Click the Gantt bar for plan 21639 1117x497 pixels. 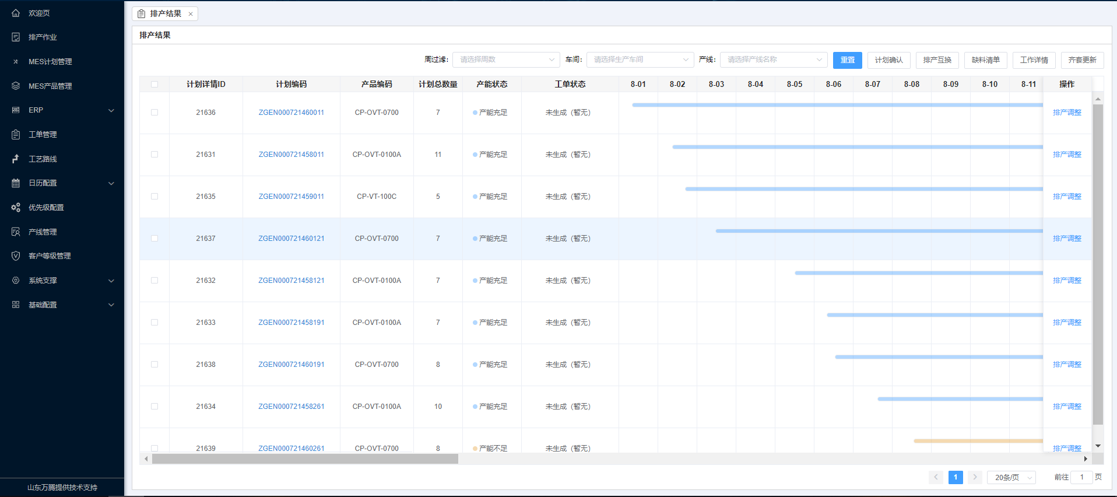[978, 441]
